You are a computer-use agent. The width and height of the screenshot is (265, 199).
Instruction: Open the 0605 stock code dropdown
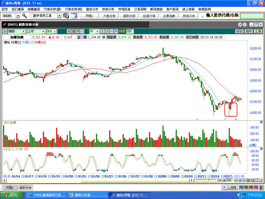18,16
